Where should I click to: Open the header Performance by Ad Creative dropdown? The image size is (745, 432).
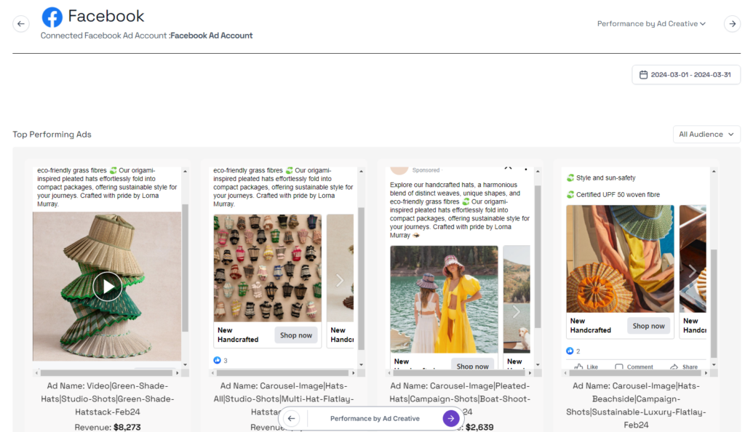[x=651, y=24]
